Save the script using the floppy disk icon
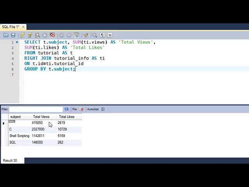The width and height of the screenshot is (249, 187). coord(13,35)
